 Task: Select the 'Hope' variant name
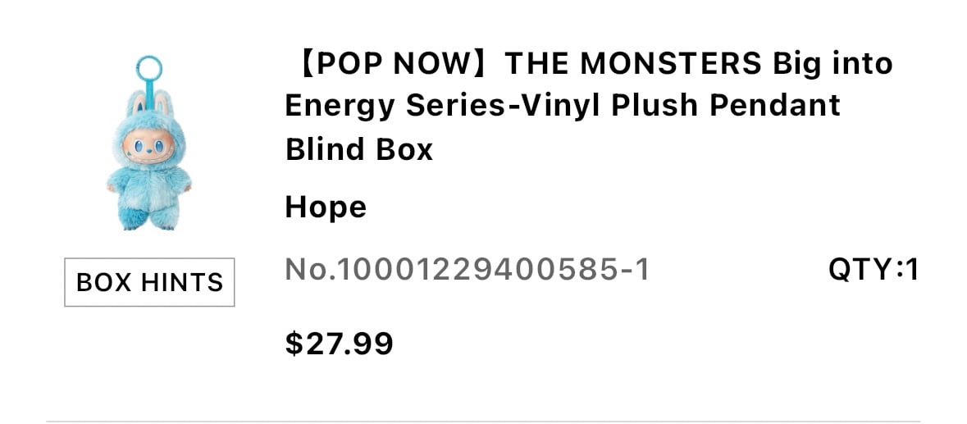(326, 207)
